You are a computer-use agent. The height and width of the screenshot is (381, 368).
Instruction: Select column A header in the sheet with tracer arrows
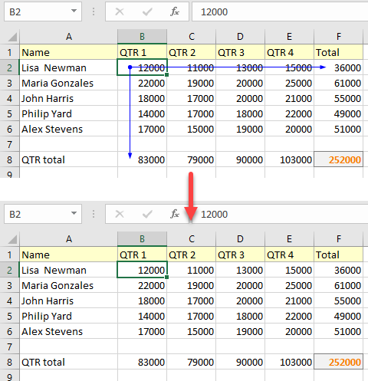(68, 37)
